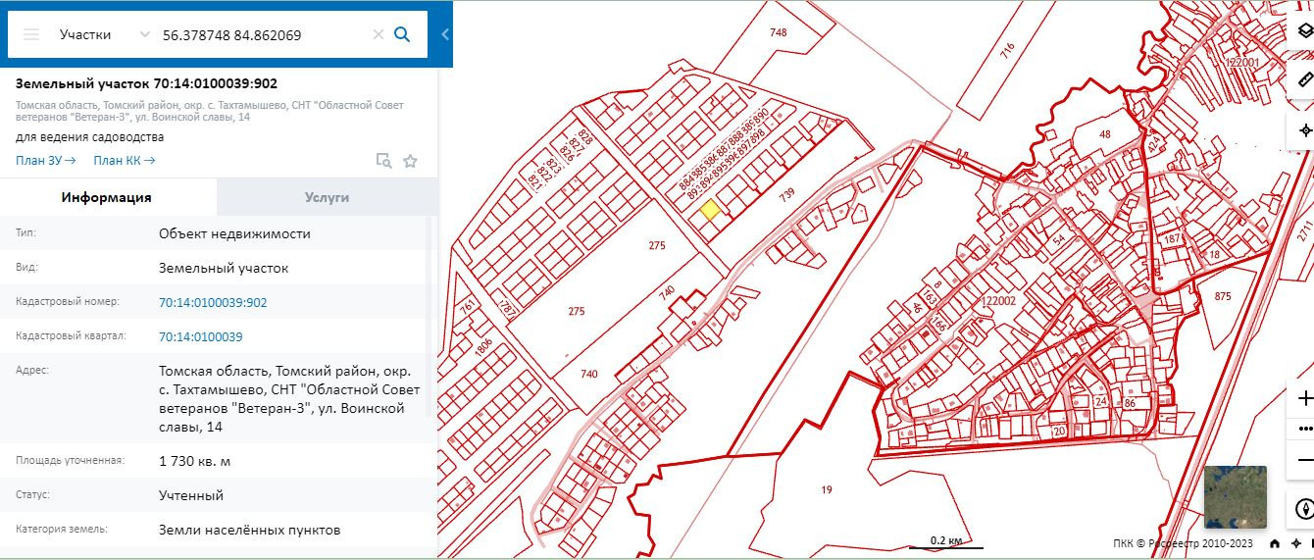1314x560 pixels.
Task: Open the hamburger menu in the search bar
Action: 31,34
